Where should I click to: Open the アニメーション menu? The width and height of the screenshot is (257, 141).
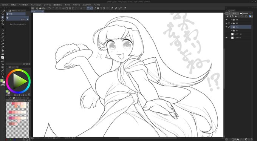(36, 5)
